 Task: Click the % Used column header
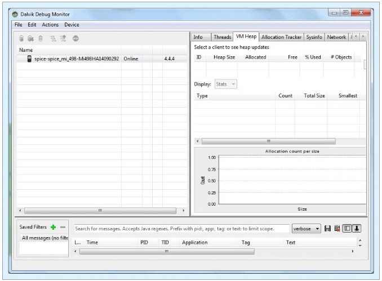tap(313, 57)
